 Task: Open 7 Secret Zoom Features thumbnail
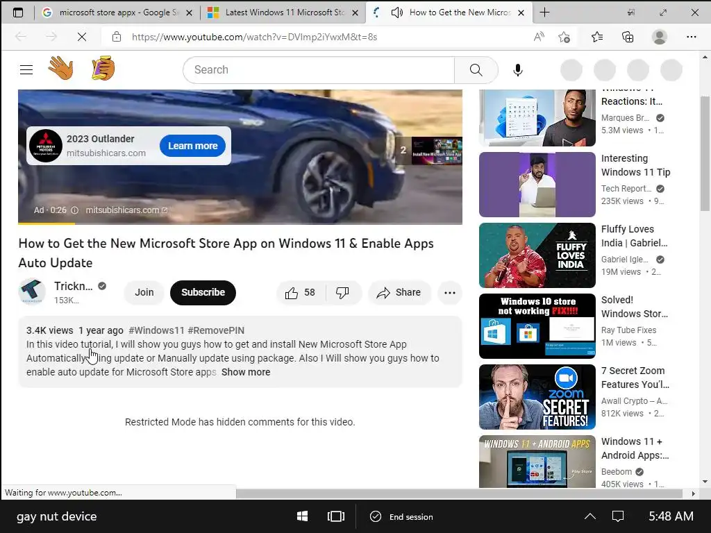click(x=537, y=396)
